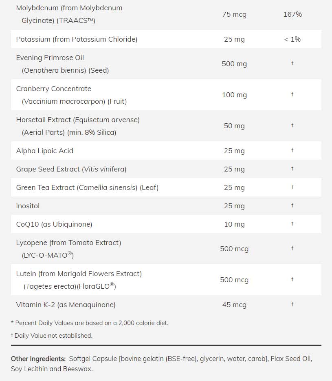Click the Grape Seed Extract ingredient text
Image resolution: width=332 pixels, height=381 pixels.
[71, 169]
